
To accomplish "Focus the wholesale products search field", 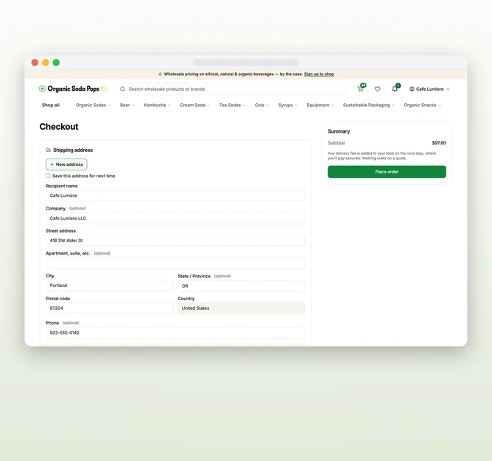I will 231,89.
